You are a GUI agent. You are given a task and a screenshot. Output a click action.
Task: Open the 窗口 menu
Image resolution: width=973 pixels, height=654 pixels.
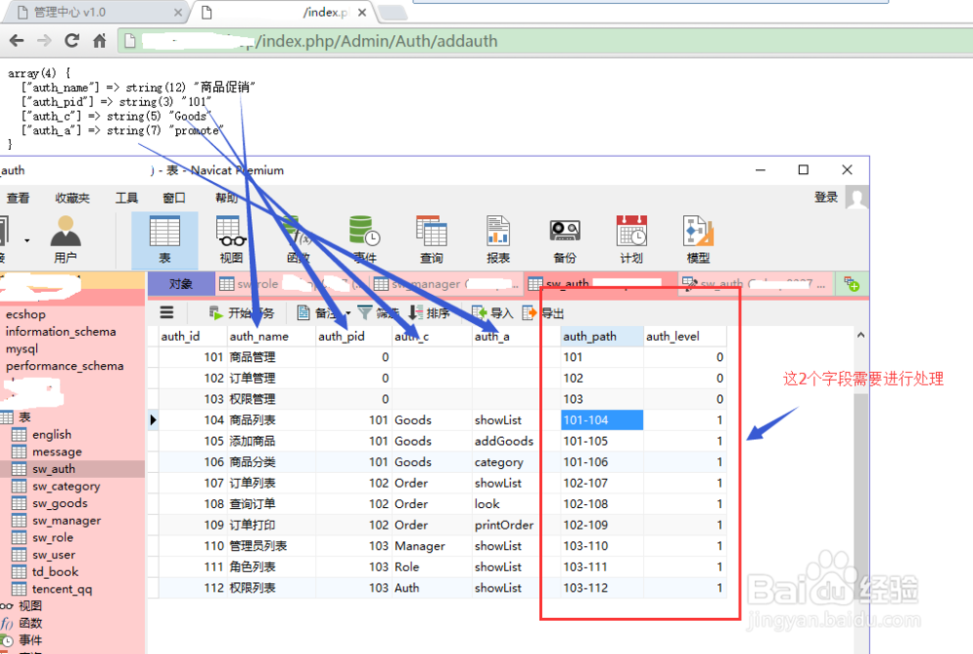click(x=174, y=198)
